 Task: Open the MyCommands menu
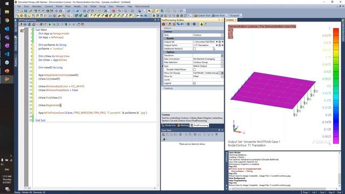pos(142,6)
